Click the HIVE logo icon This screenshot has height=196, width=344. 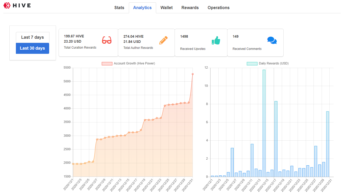pyautogui.click(x=7, y=5)
